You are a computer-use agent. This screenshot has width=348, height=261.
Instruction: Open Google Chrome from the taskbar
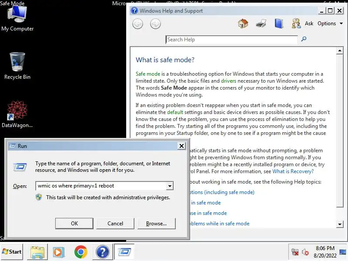point(81,252)
